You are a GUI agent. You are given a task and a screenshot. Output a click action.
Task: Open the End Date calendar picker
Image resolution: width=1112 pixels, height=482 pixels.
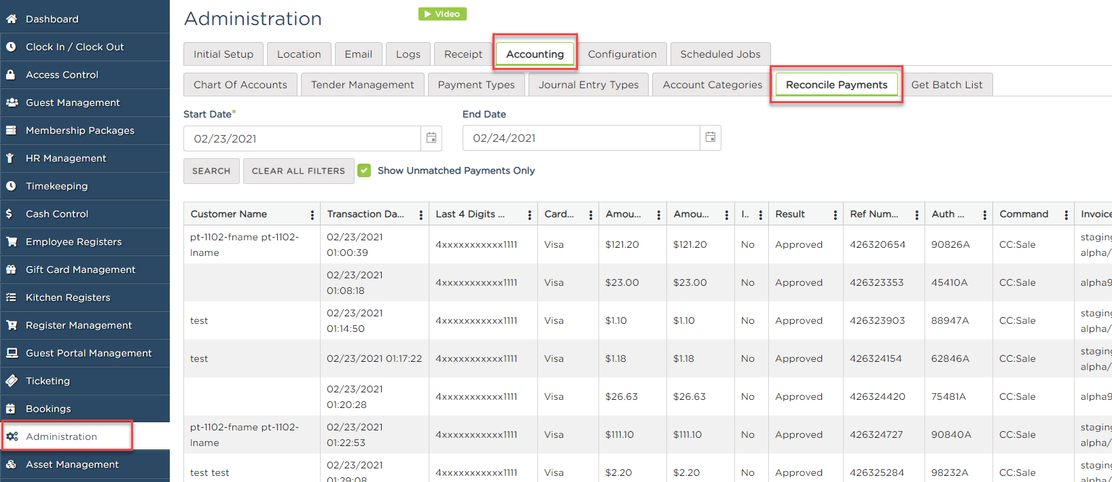point(711,137)
